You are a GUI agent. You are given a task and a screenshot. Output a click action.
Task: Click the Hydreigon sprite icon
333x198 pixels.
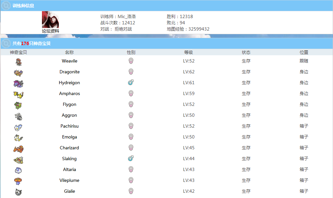coord(18,84)
